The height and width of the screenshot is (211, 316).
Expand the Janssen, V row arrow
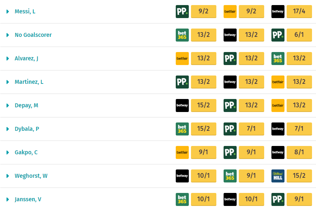(x=8, y=199)
